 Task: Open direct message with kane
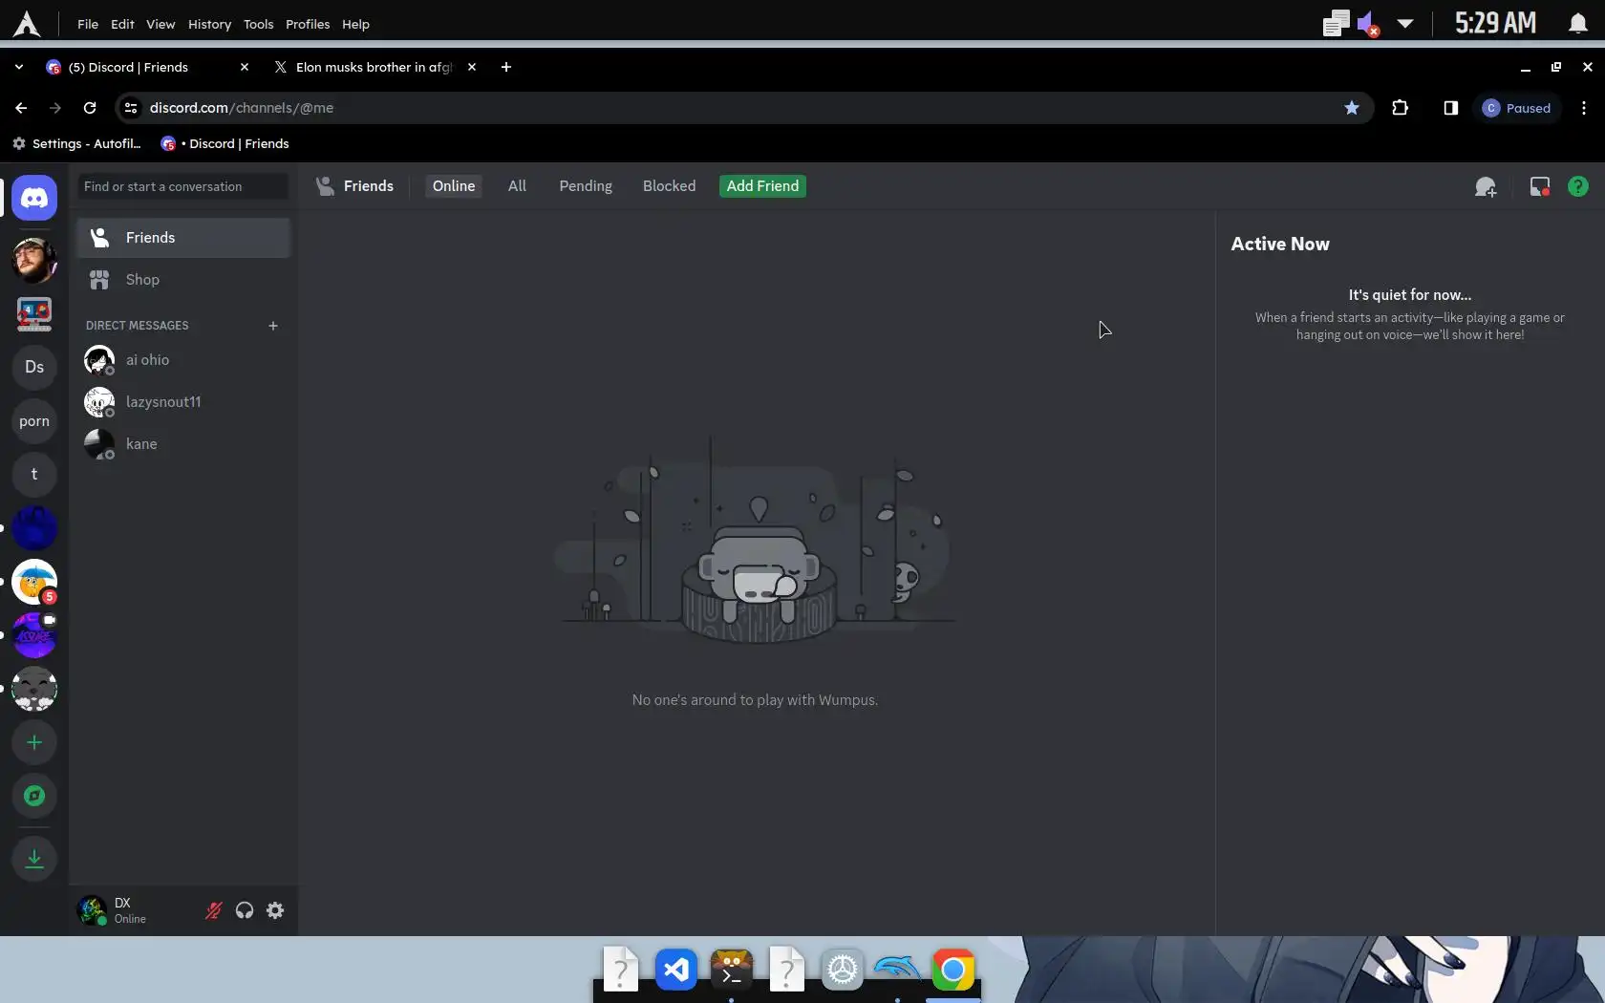coord(183,444)
